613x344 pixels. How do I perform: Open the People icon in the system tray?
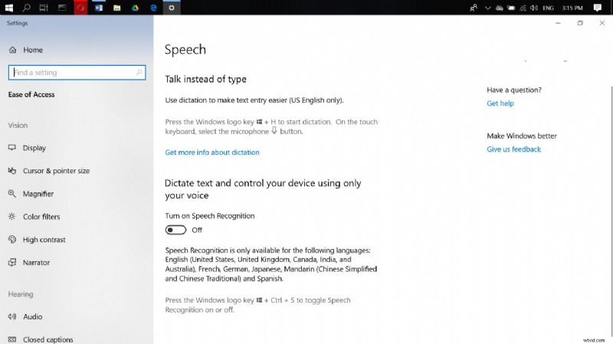474,8
